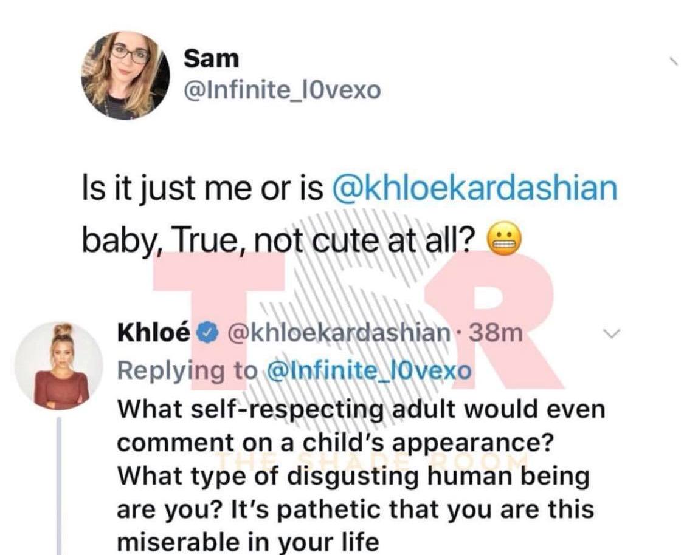This screenshot has width=684, height=555.
Task: Open Khloé's profile avatar
Action: [59, 366]
